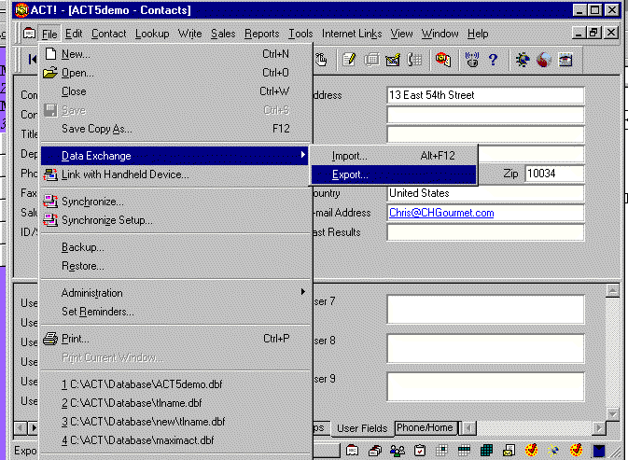
Task: Select Open from the File menu
Action: [x=175, y=73]
